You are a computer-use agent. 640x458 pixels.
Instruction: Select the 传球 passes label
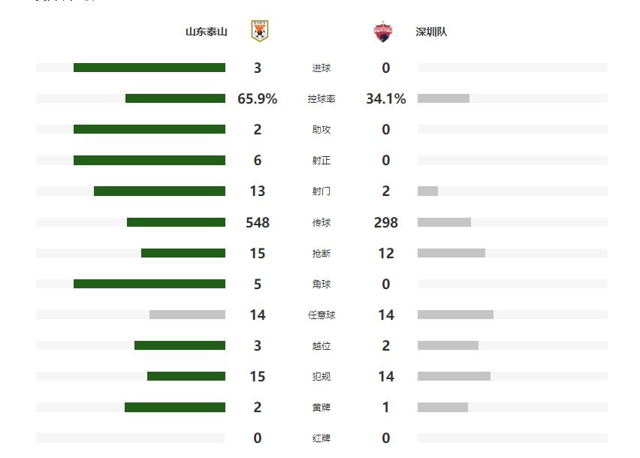tap(322, 223)
